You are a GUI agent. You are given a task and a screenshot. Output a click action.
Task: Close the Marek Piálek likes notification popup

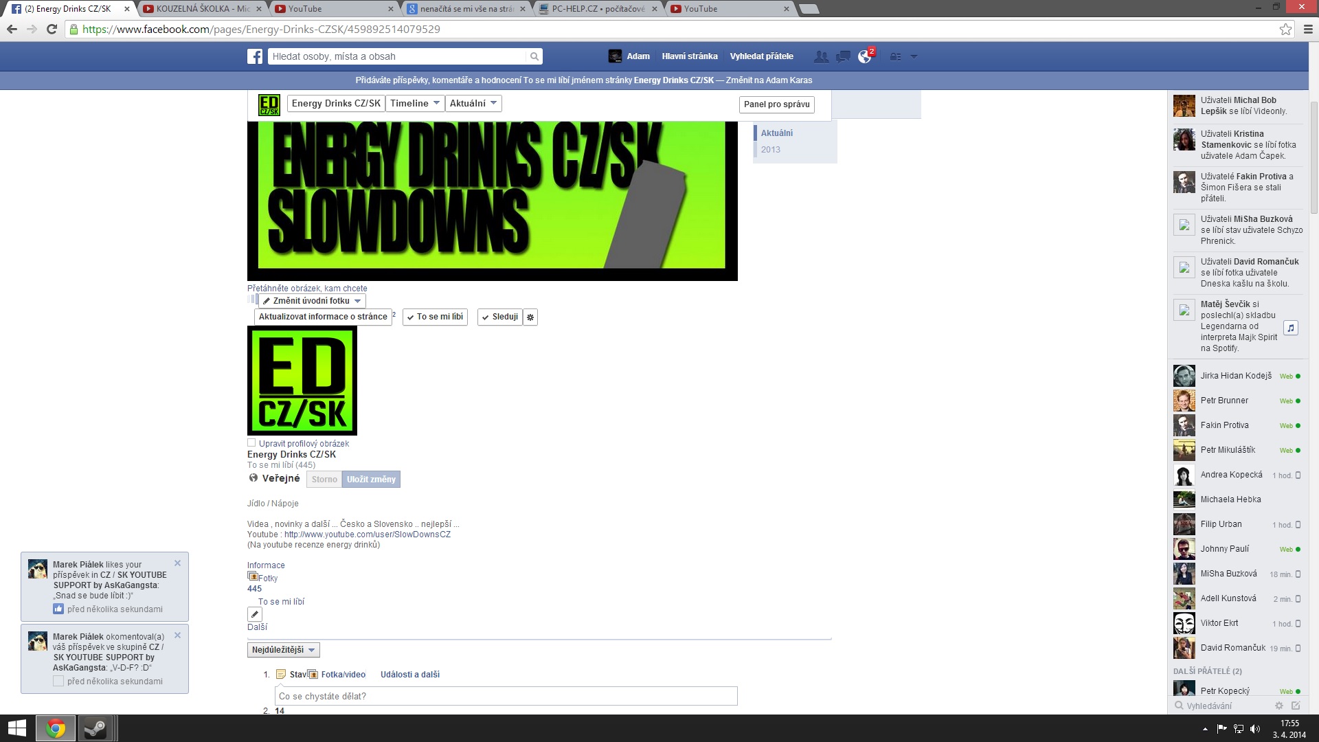177,563
